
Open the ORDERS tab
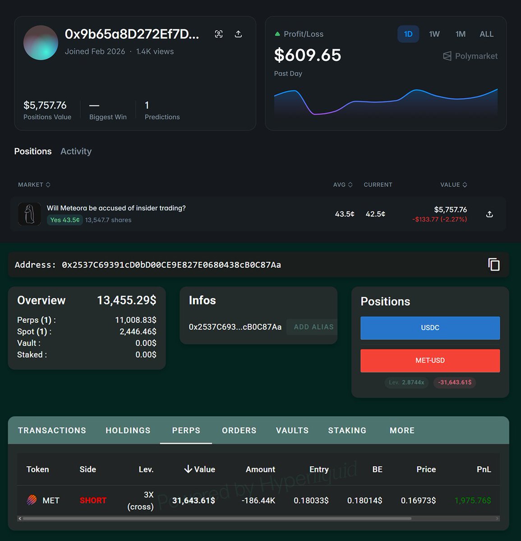click(x=239, y=431)
